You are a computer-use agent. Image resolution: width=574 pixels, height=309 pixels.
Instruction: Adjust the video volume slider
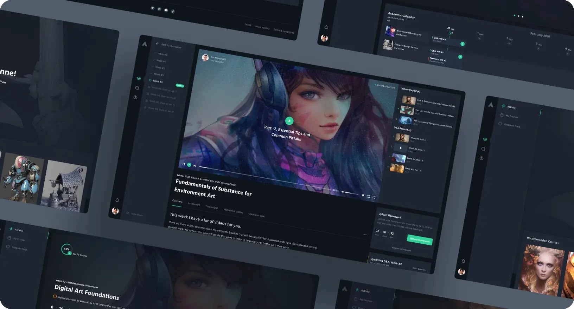[352, 193]
